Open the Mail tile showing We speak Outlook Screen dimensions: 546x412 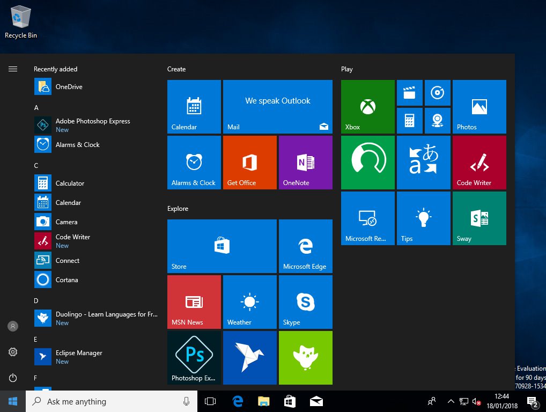click(x=277, y=107)
